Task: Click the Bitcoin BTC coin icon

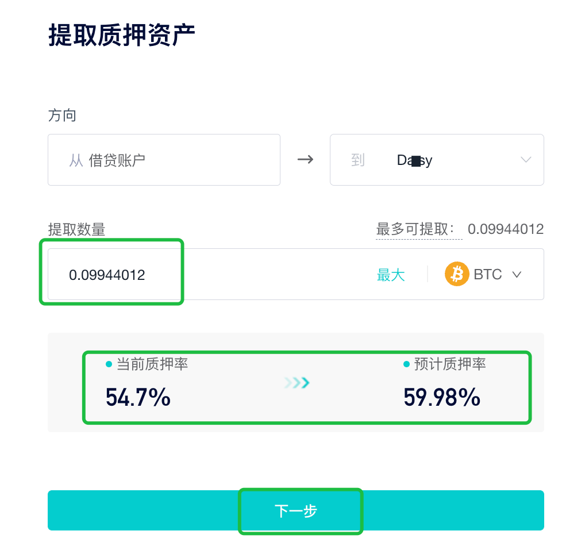Action: coord(456,274)
